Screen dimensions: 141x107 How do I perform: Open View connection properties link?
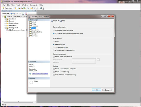40,74
